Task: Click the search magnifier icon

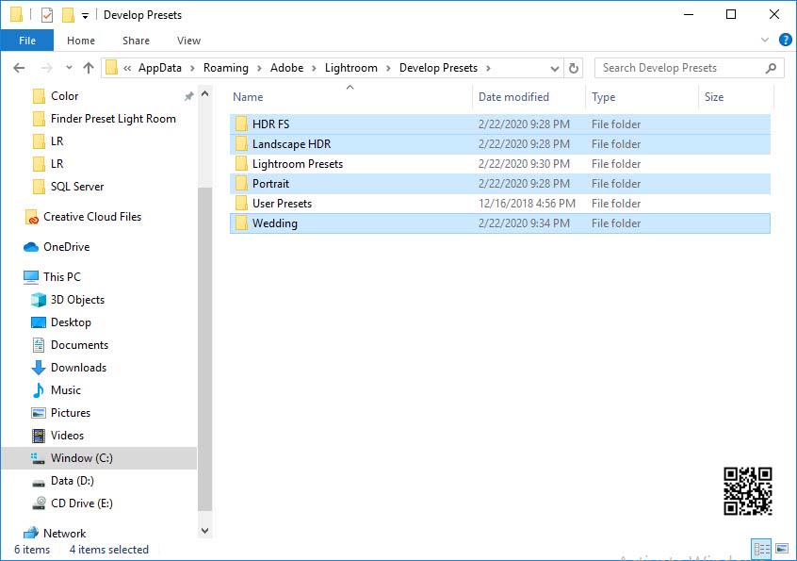Action: click(x=771, y=68)
